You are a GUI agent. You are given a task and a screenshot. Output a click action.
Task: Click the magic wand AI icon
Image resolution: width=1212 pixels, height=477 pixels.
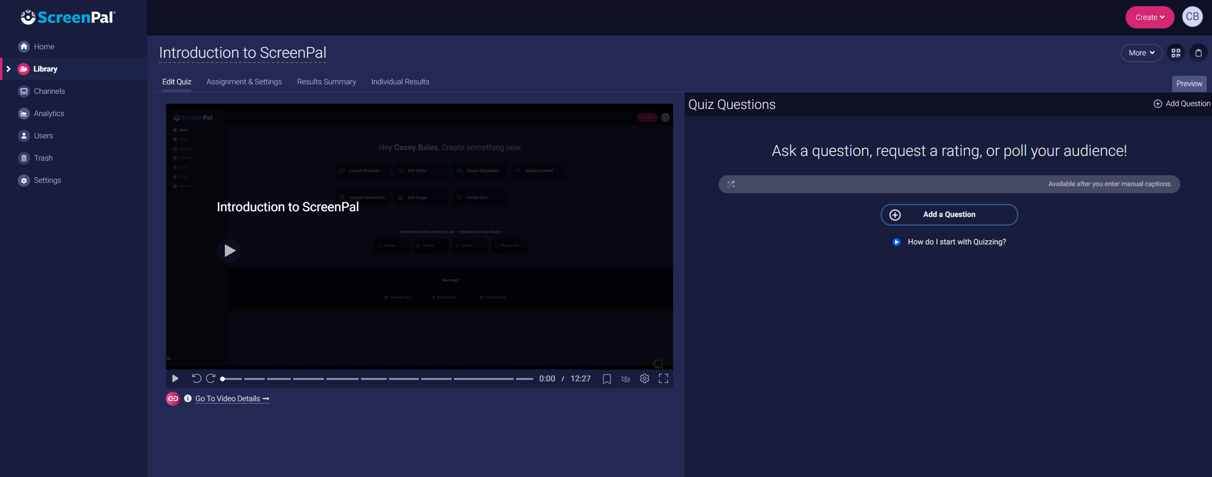731,184
